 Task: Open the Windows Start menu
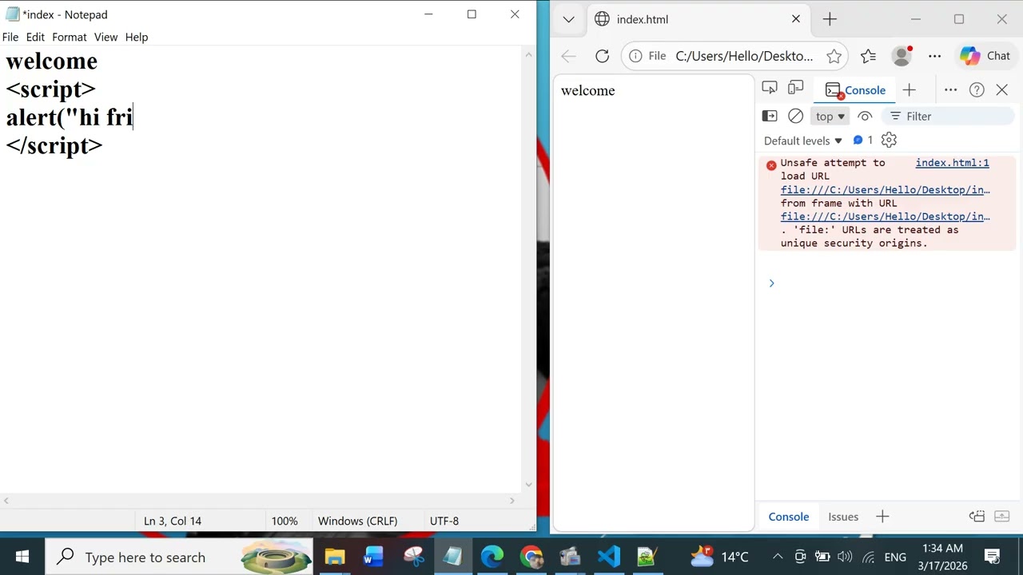[22, 557]
